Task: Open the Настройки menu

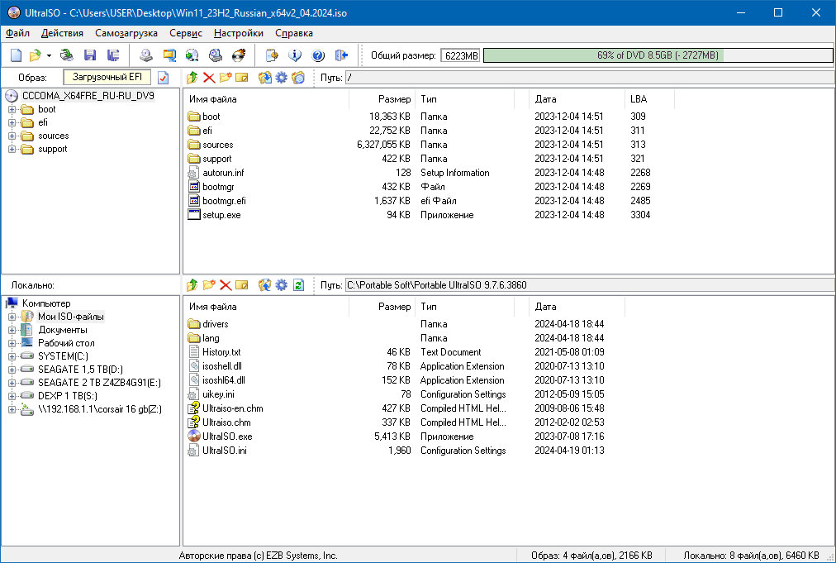Action: pos(239,33)
